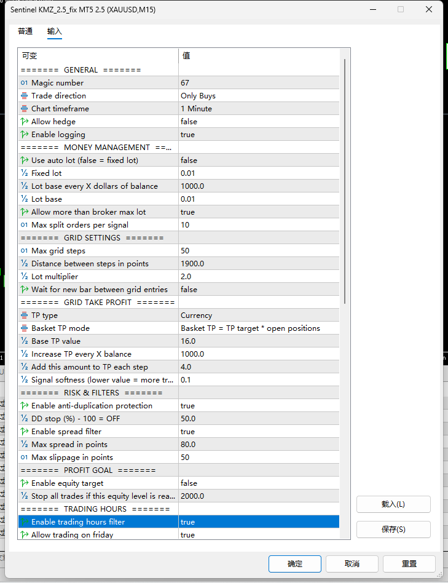448x583 pixels.
Task: Click the boolean icon beside Use auto lot
Action: (x=24, y=161)
